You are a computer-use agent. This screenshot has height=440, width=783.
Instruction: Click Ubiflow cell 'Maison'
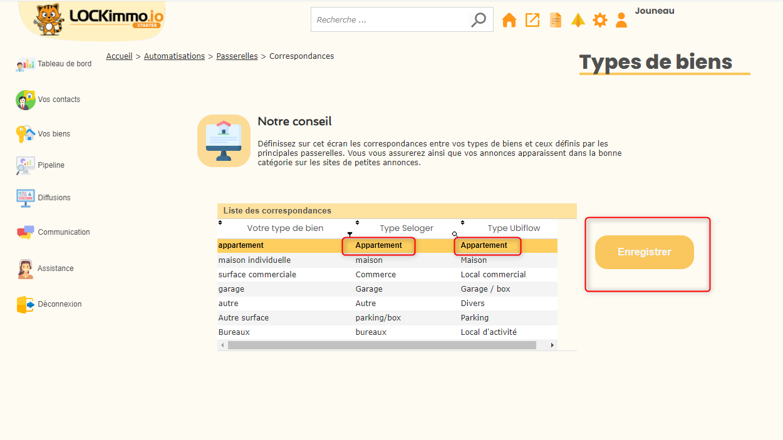coord(474,260)
